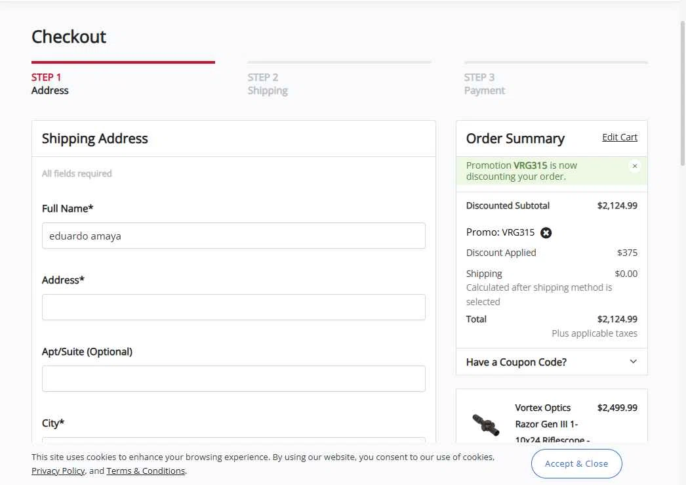Viewport: 686px width, 485px height.
Task: Click the Vortex riflescope product thumbnail
Action: pyautogui.click(x=485, y=423)
